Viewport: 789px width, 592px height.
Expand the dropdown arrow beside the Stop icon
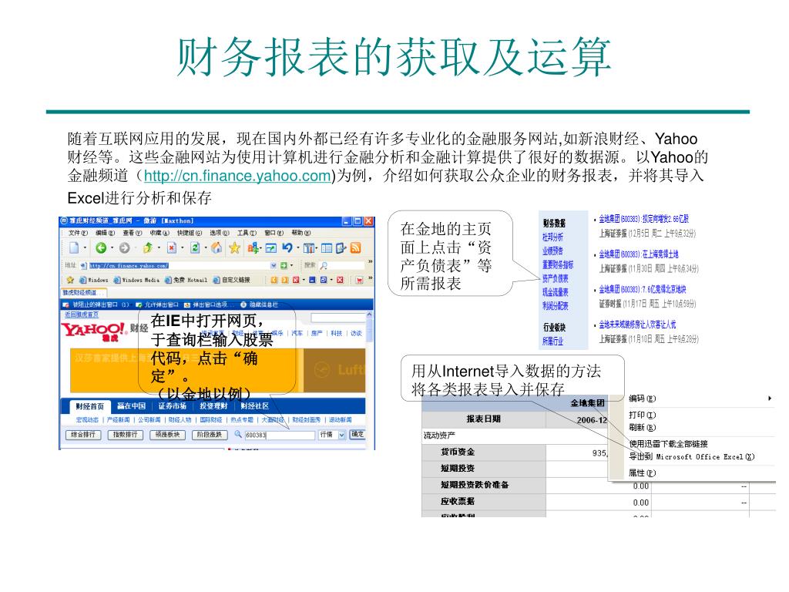[182, 247]
